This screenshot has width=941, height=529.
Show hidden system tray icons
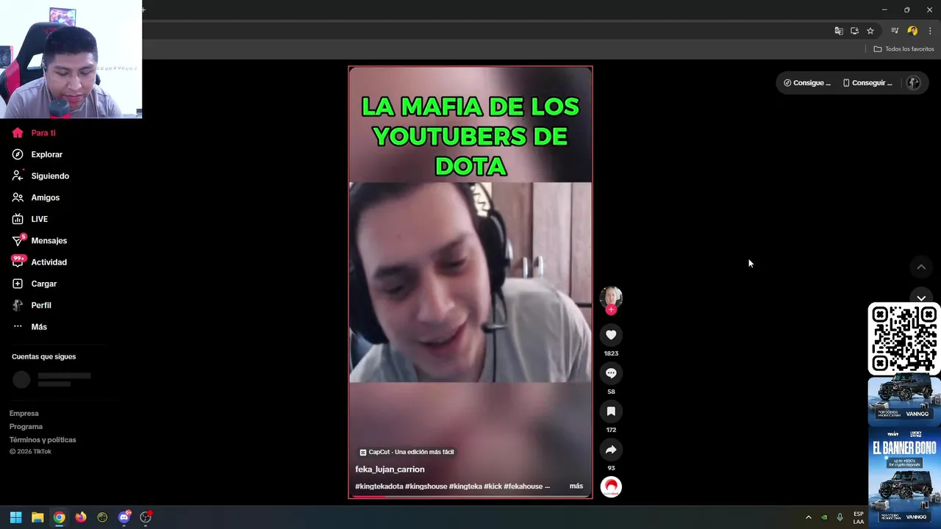click(x=808, y=517)
